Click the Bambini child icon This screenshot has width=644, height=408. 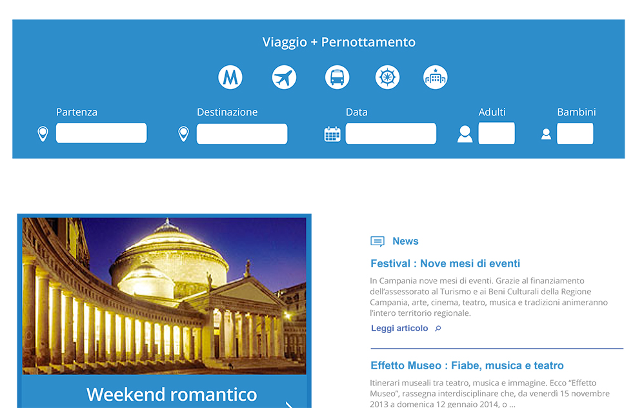547,134
